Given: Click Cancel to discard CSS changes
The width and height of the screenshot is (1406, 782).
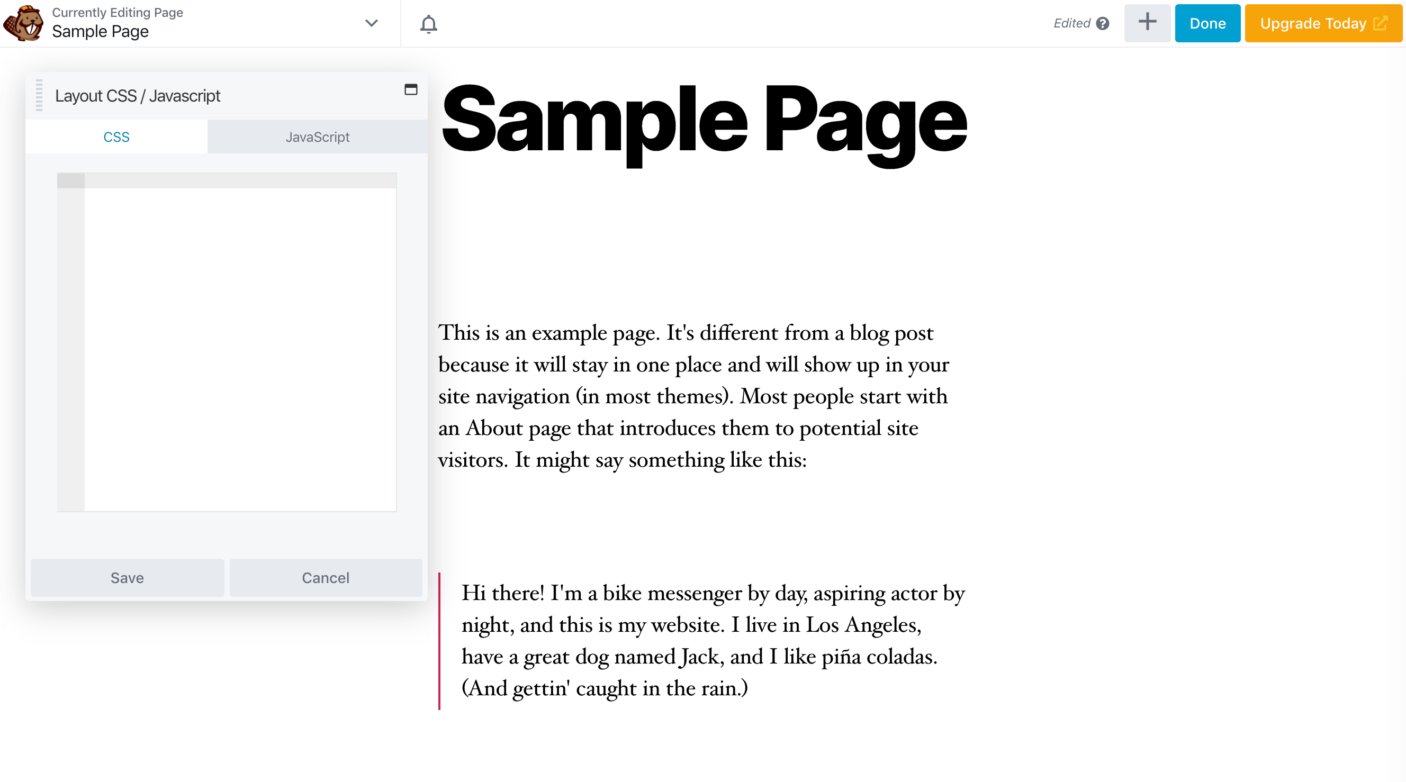Looking at the screenshot, I should (326, 577).
